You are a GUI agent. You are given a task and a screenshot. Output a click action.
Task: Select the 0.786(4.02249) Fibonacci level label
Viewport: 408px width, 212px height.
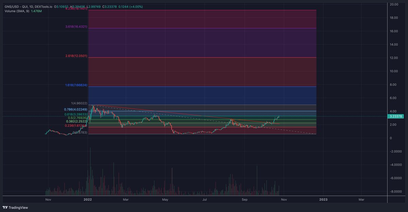(x=75, y=109)
